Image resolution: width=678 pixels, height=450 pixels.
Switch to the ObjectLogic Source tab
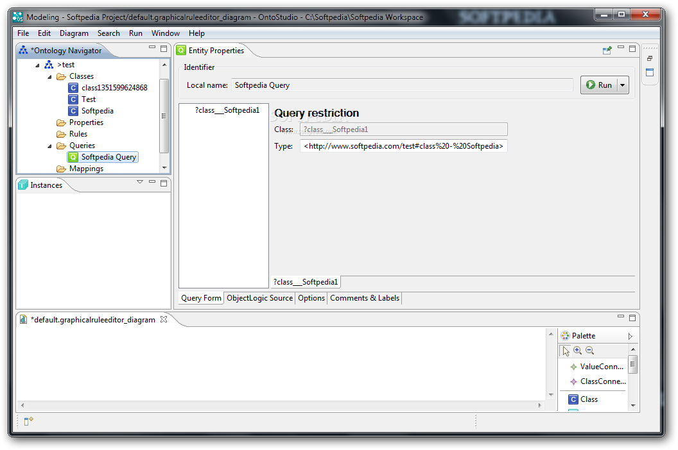click(259, 298)
